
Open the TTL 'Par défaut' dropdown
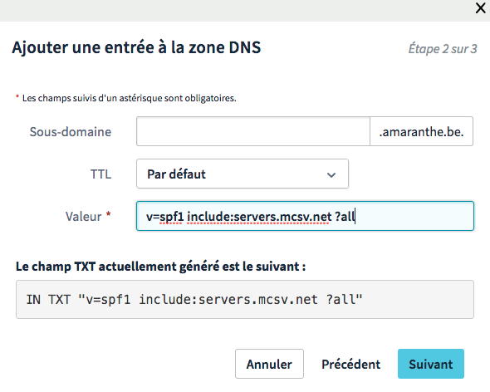click(x=243, y=174)
